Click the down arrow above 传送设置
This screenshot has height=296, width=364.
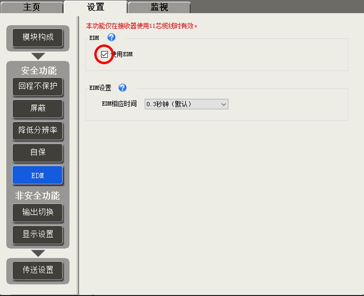[x=38, y=253]
